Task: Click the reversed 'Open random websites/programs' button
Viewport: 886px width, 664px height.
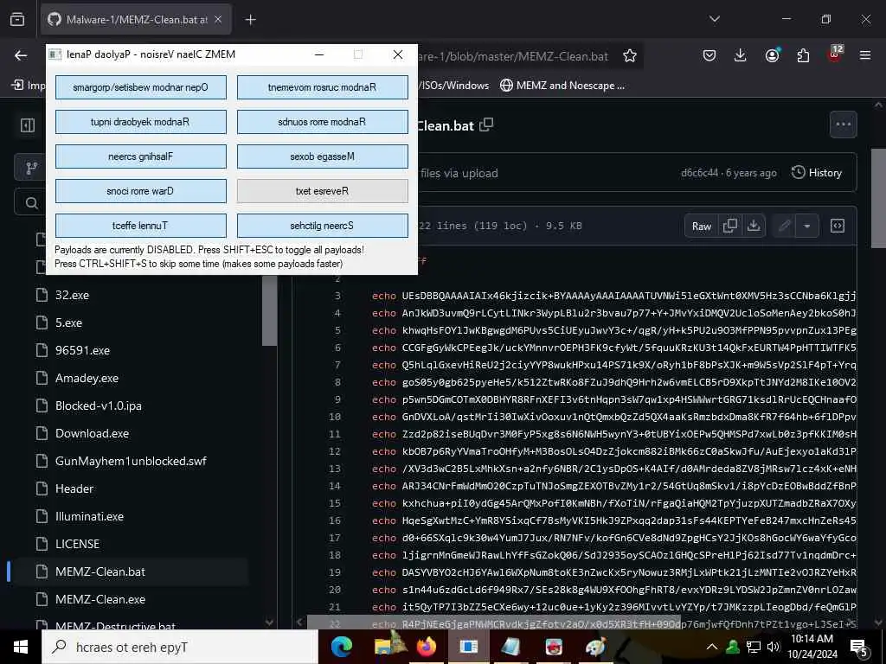Action: pos(141,87)
